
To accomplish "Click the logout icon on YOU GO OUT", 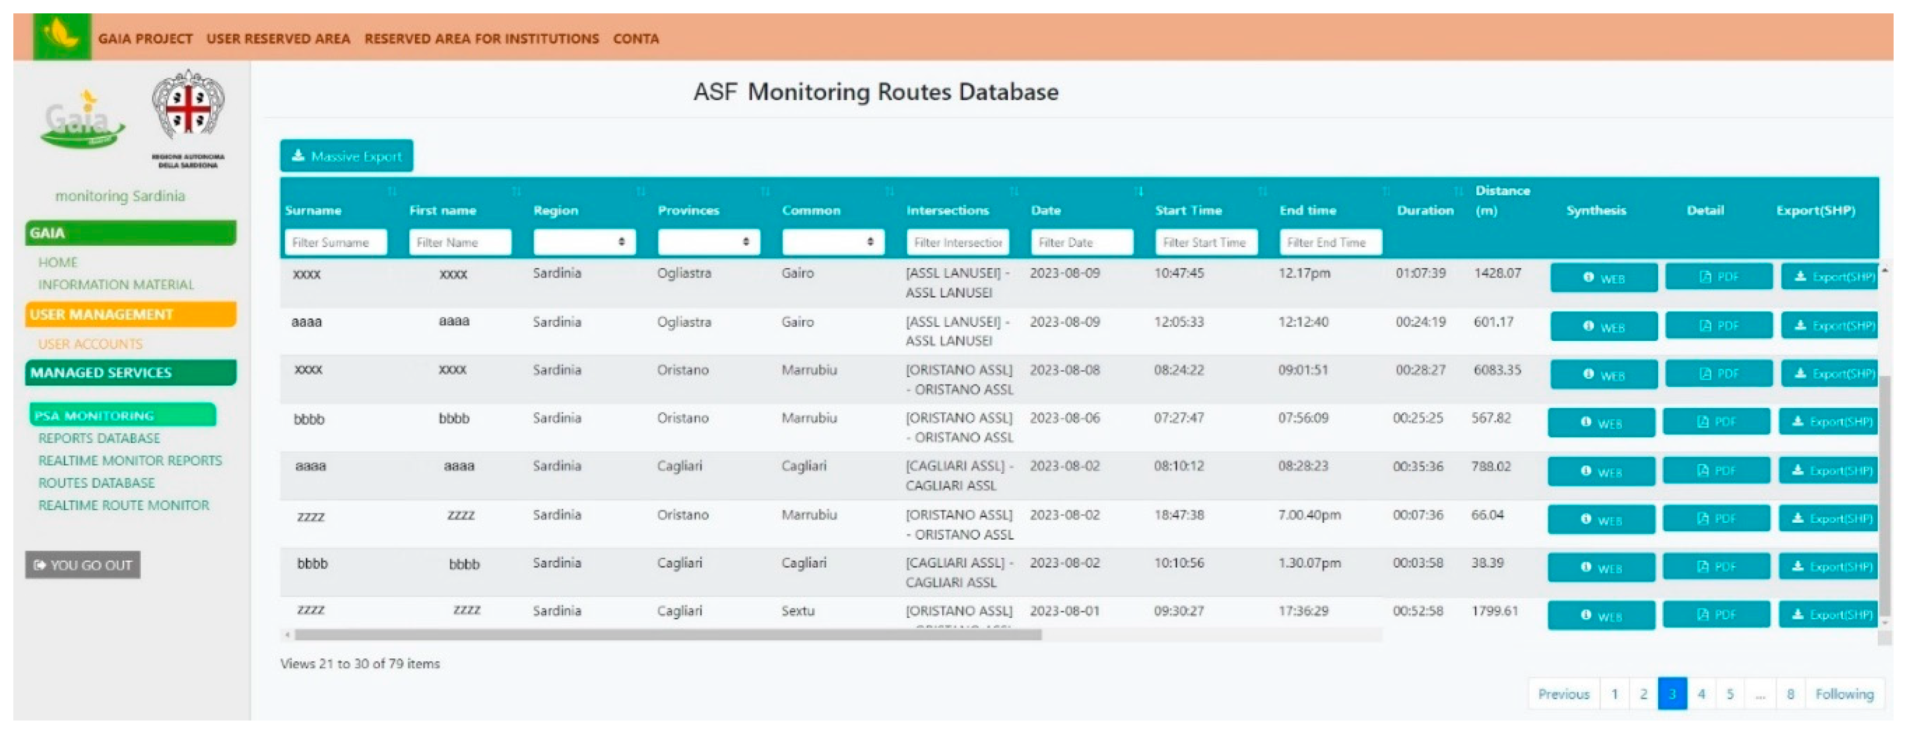I will [x=39, y=565].
